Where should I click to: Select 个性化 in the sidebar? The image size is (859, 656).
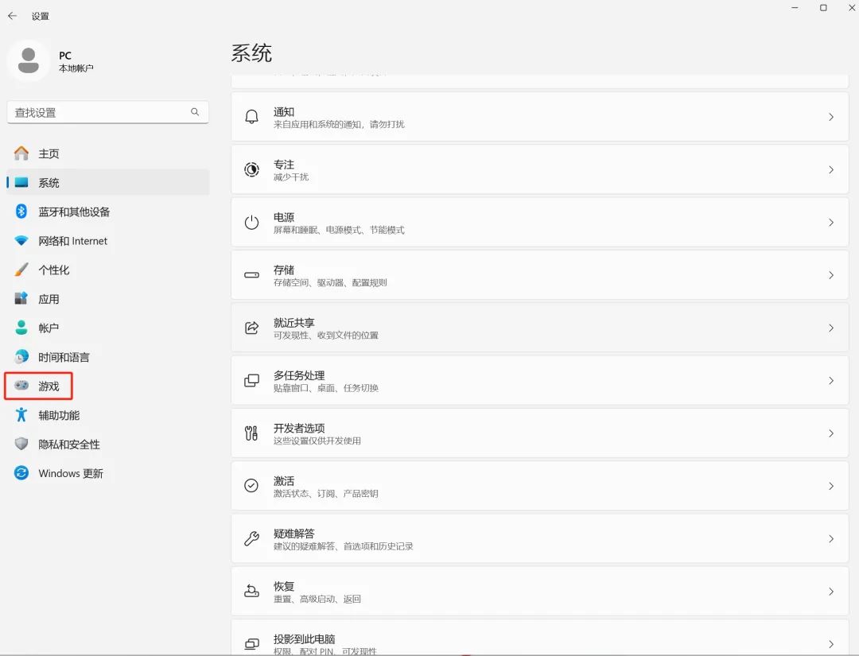click(x=108, y=270)
